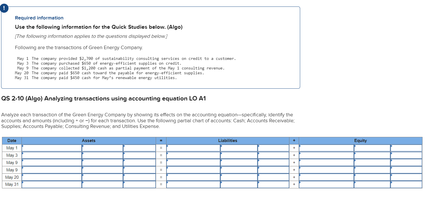This screenshot has height=203, width=431.
Task: Open third Equity dropdown in May 20 row
Action: pyautogui.click(x=406, y=177)
